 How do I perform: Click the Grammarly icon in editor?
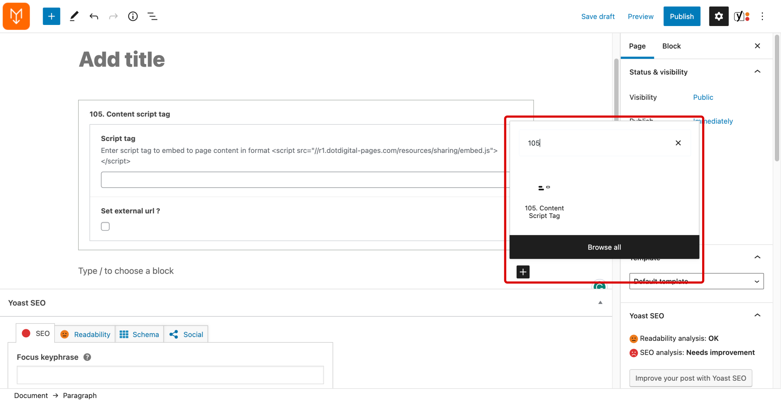[599, 286]
